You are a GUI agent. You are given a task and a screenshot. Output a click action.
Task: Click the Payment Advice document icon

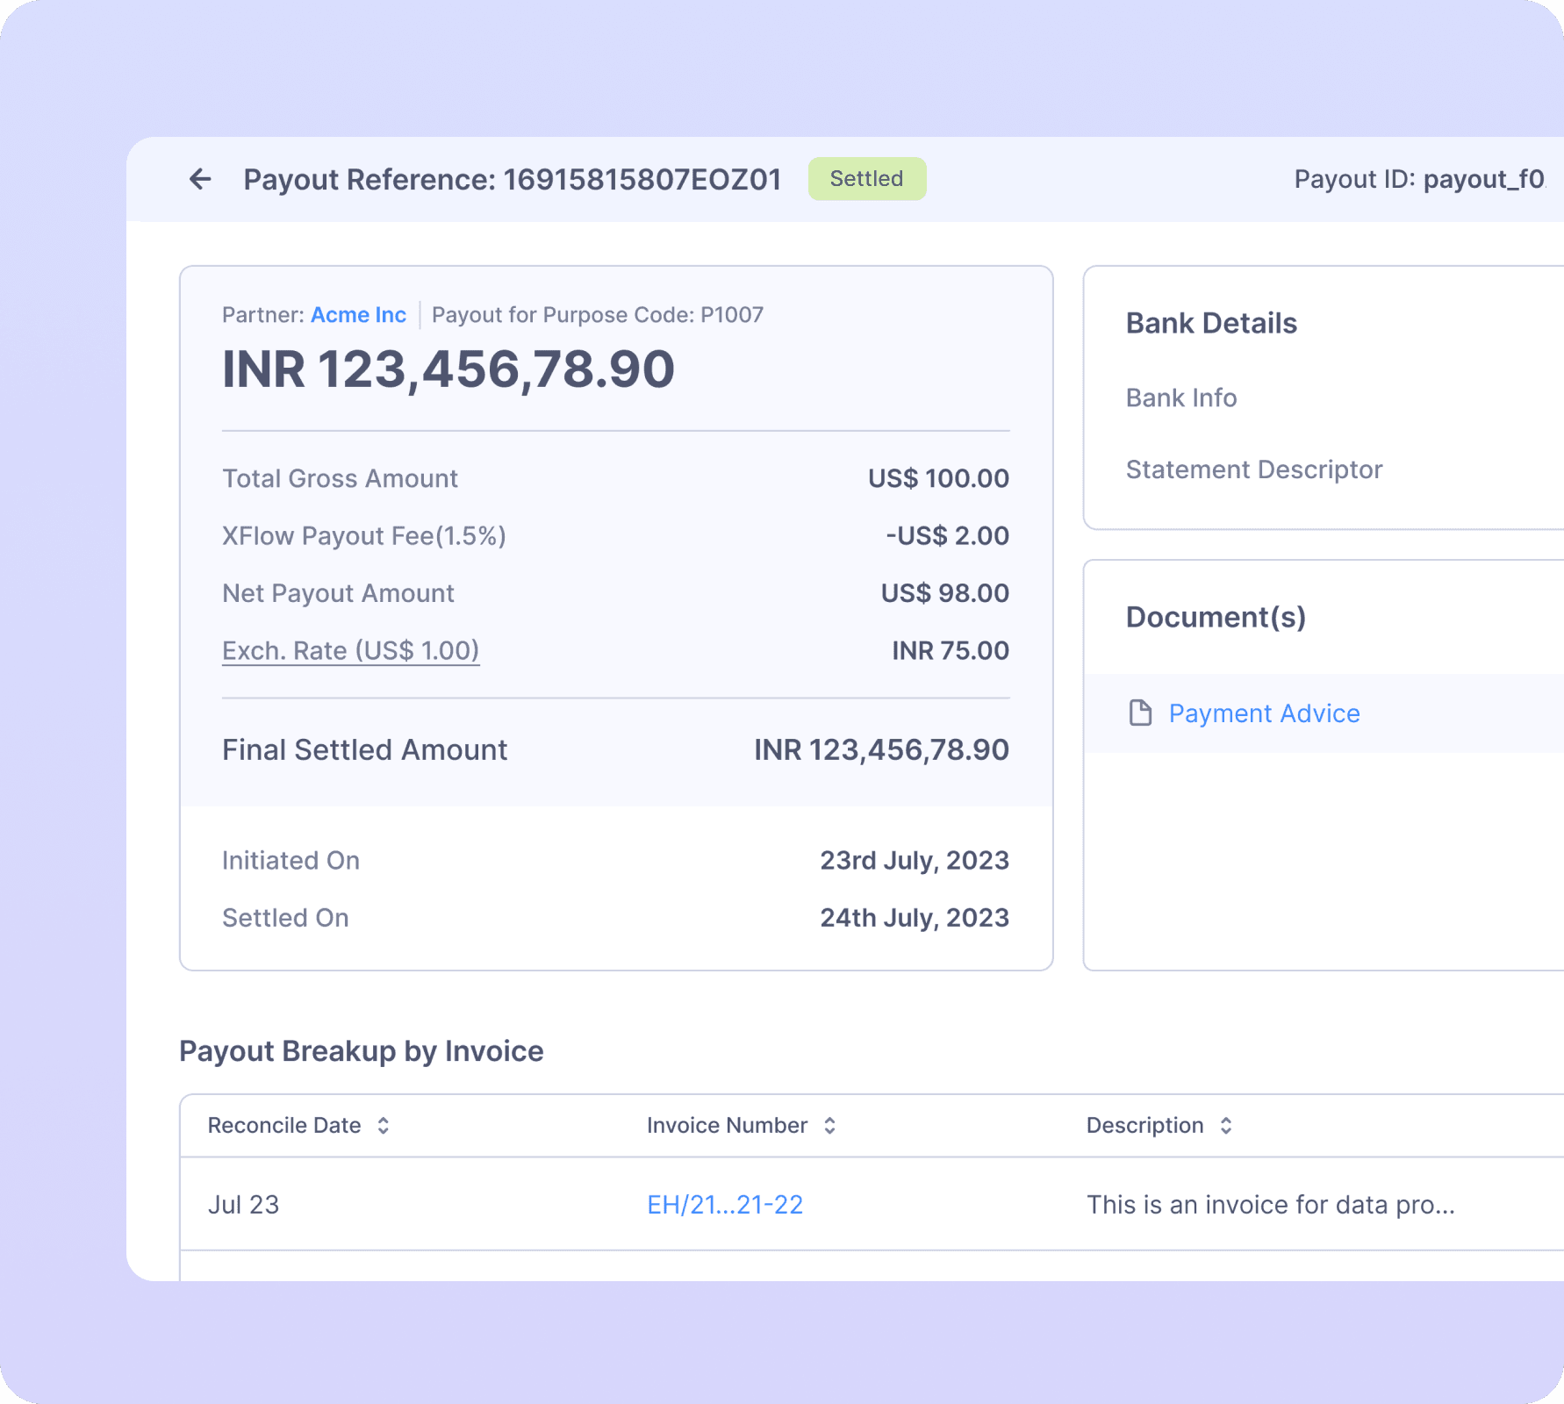click(x=1140, y=713)
